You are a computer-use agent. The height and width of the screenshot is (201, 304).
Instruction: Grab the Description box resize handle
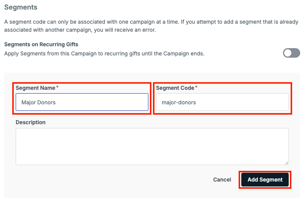[x=286, y=163]
